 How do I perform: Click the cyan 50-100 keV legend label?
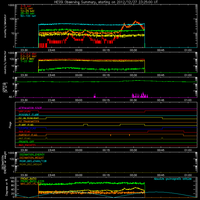point(28,16)
